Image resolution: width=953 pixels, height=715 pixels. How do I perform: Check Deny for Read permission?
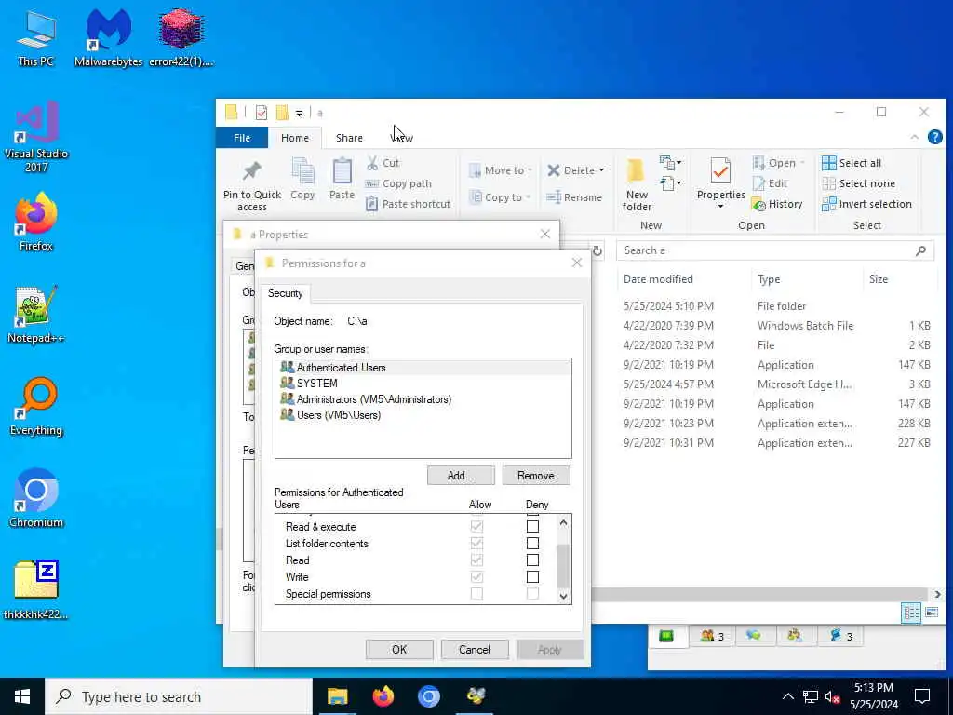click(532, 560)
